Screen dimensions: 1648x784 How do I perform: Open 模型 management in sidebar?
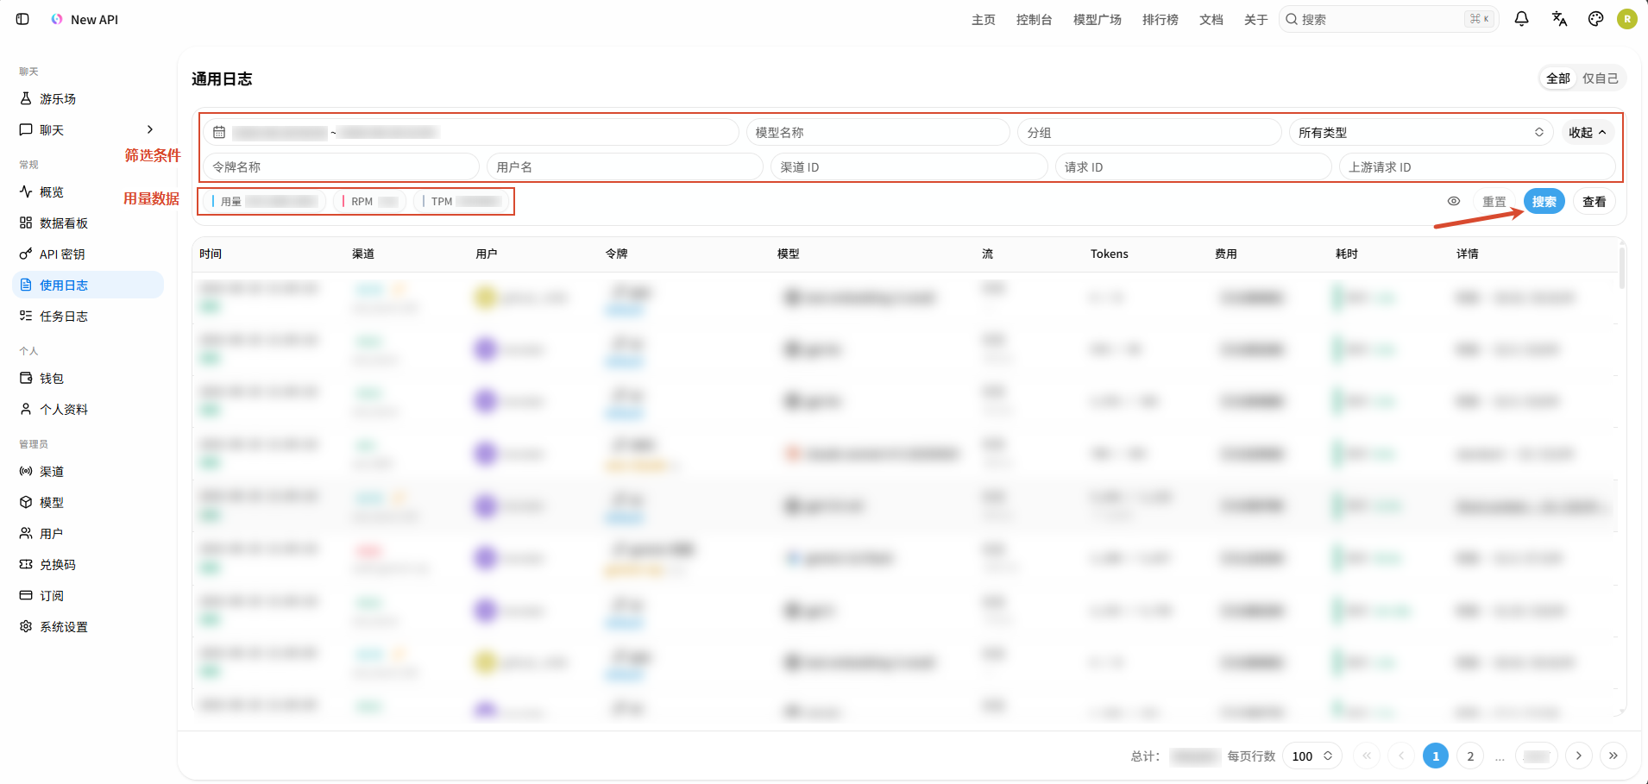coord(88,503)
